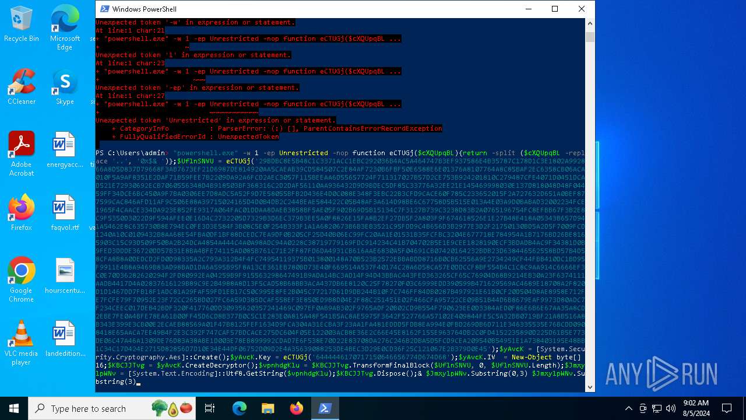The image size is (746, 420).
Task: Select the hourscentu image file icon
Action: tap(65, 276)
